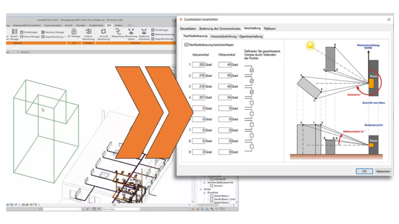Switch to the Reflexion tab

point(269,28)
